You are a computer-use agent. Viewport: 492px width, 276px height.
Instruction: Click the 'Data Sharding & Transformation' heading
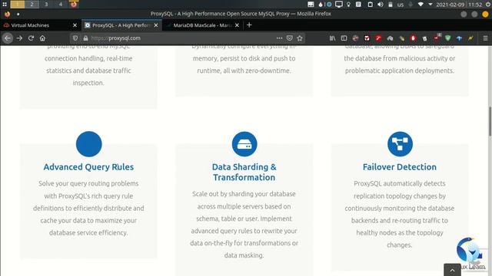244,172
